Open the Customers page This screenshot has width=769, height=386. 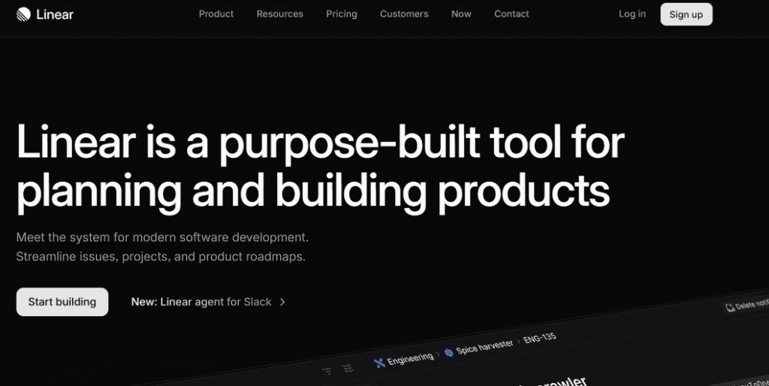pyautogui.click(x=404, y=14)
